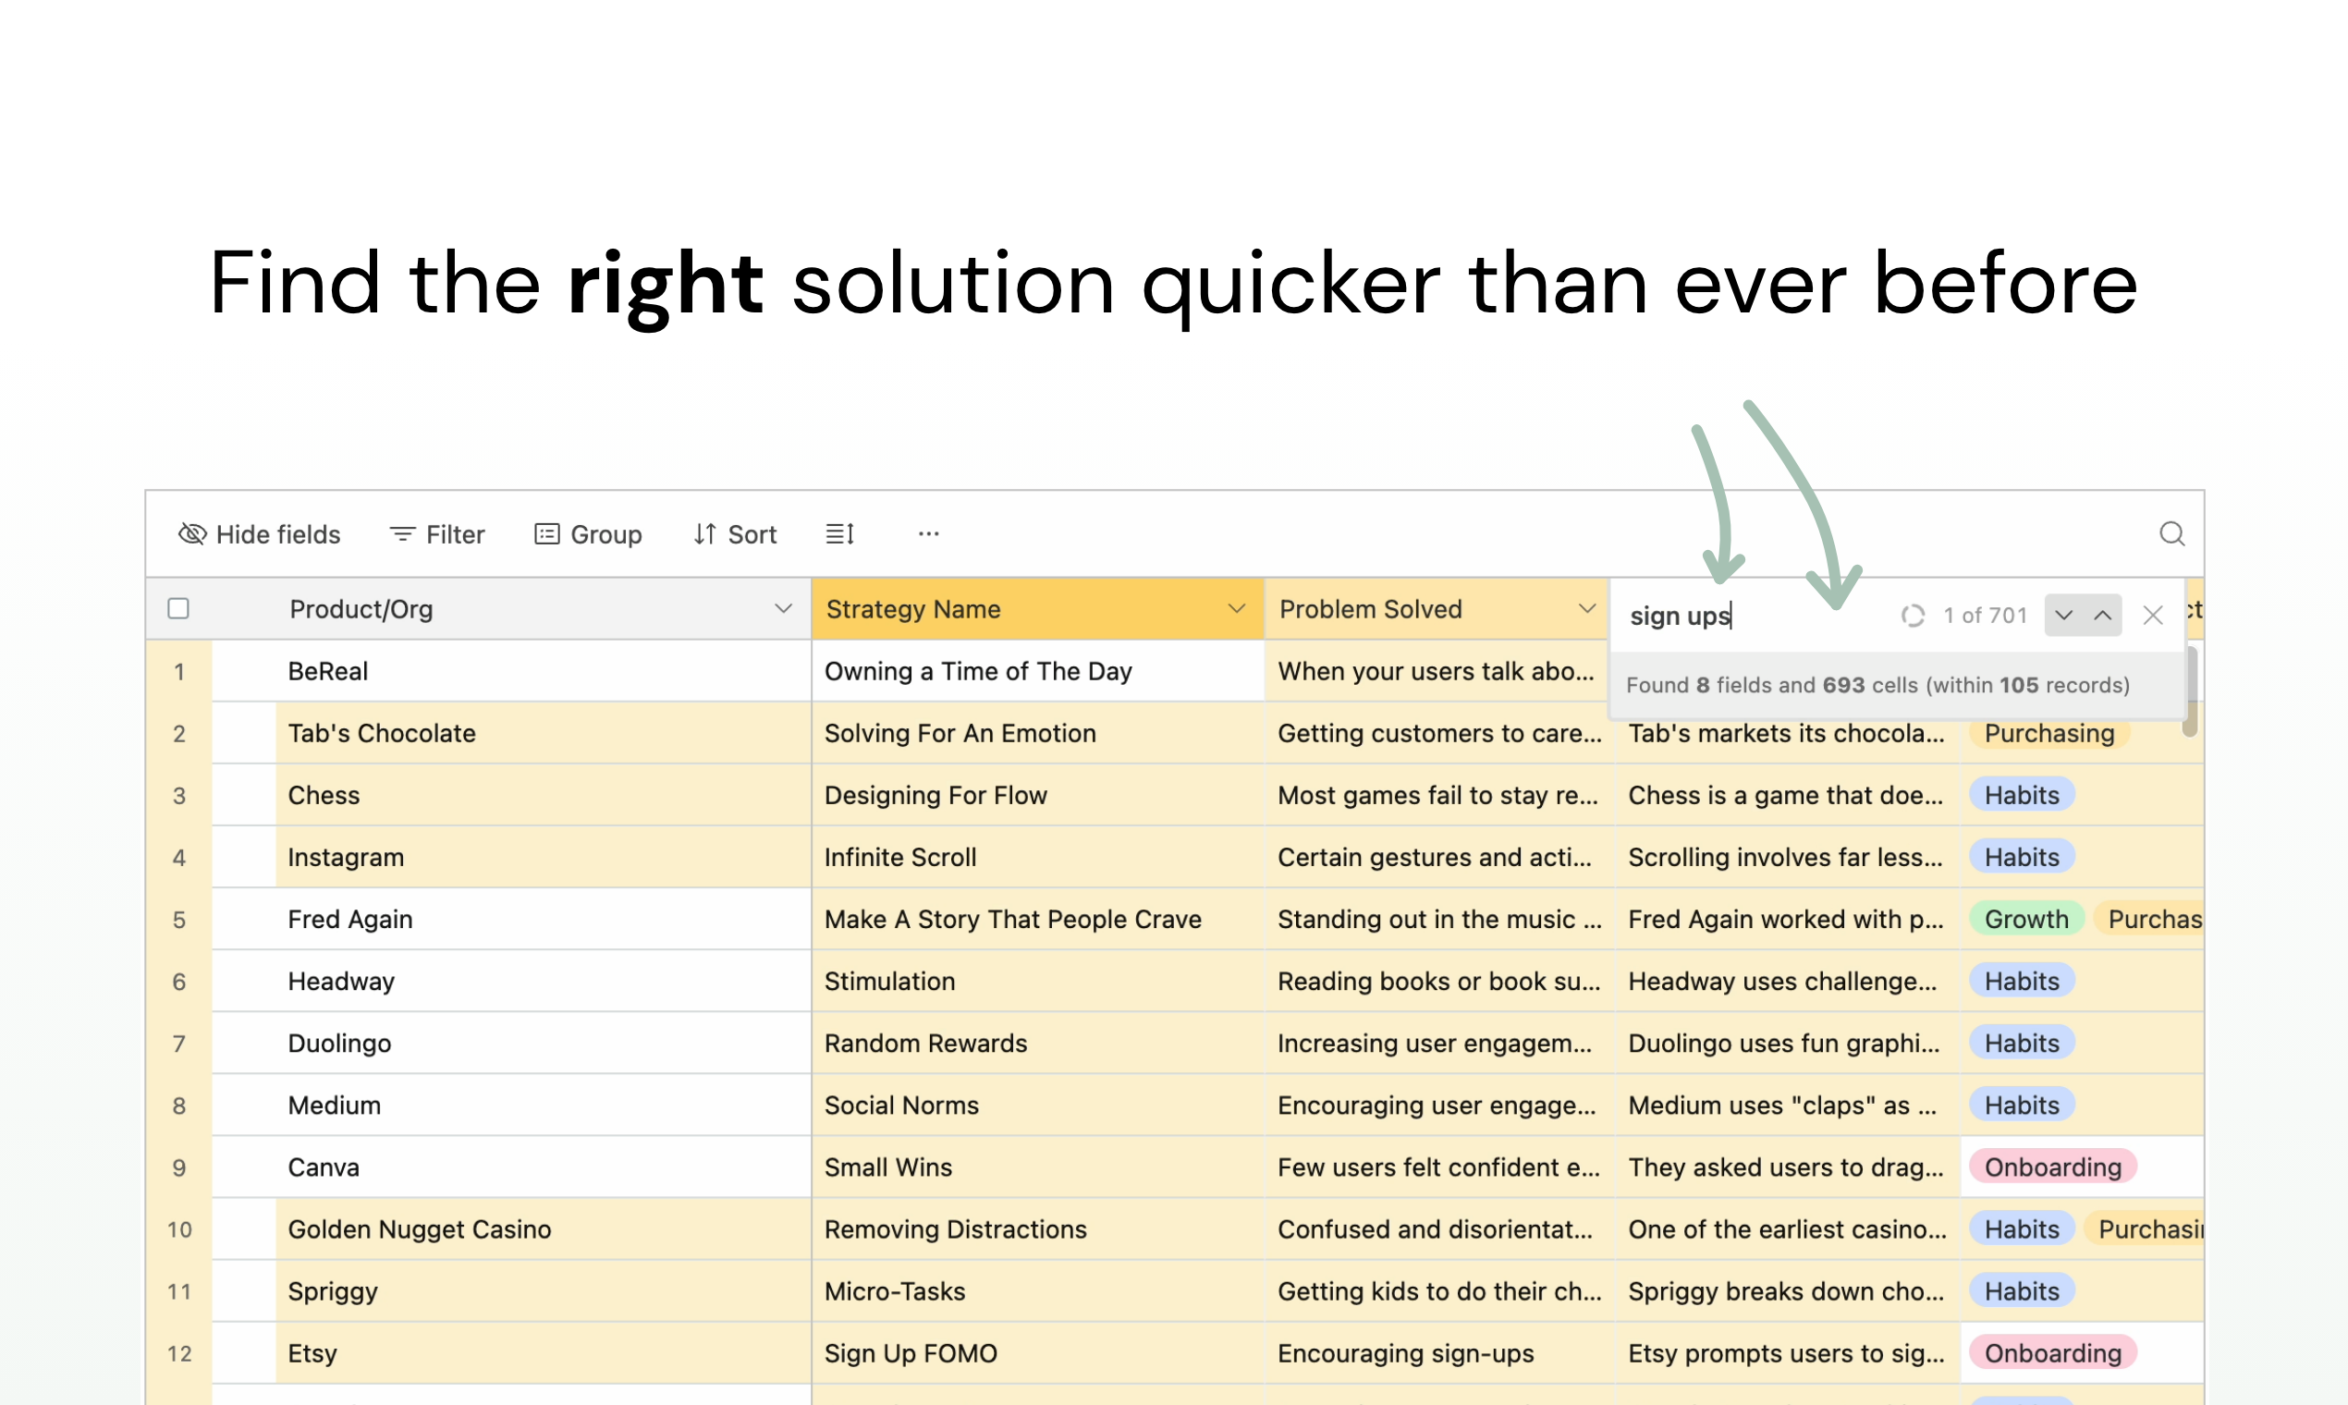This screenshot has width=2348, height=1405.
Task: Expand the Strategy Name column dropdown
Action: 1237,609
